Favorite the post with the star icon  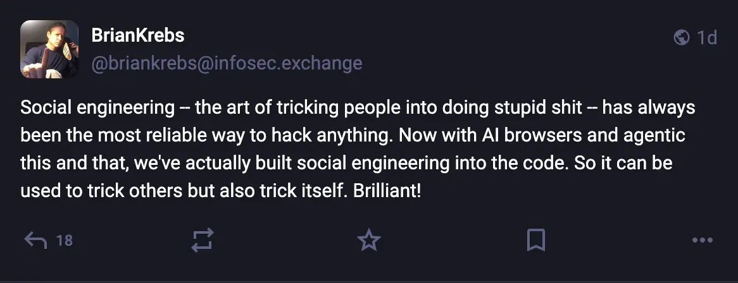pyautogui.click(x=369, y=240)
